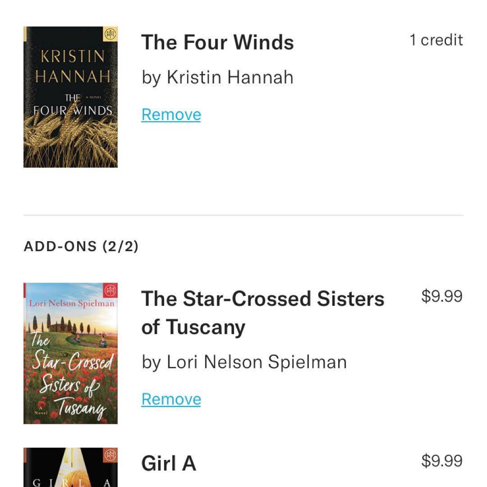The width and height of the screenshot is (487, 487).
Task: Click the $9.99 price beside Star-Crossed Sisters
Action: point(441,296)
